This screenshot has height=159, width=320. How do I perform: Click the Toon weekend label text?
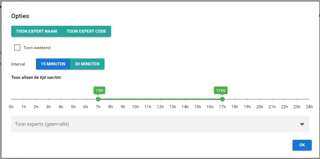coord(37,48)
